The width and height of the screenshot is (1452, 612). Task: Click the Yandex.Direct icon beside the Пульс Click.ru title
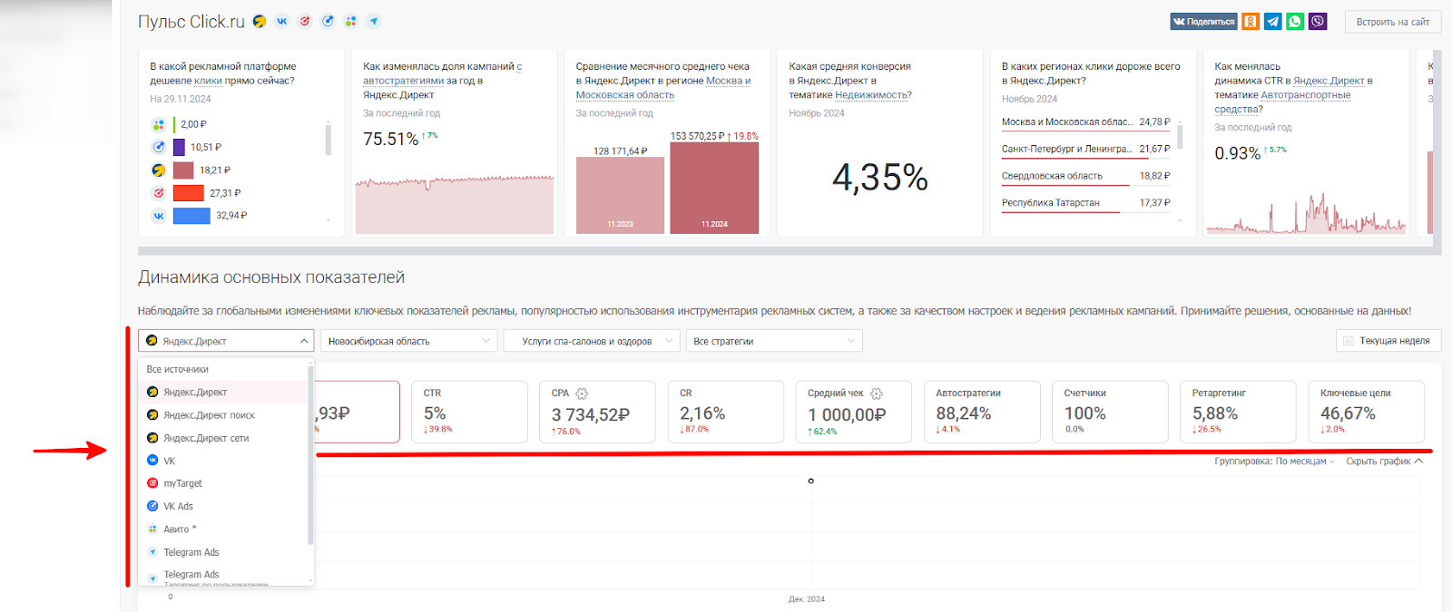pos(260,21)
